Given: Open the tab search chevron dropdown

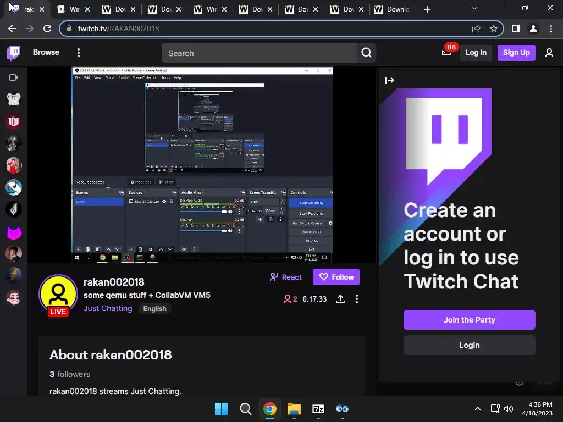Looking at the screenshot, I should tap(474, 8).
